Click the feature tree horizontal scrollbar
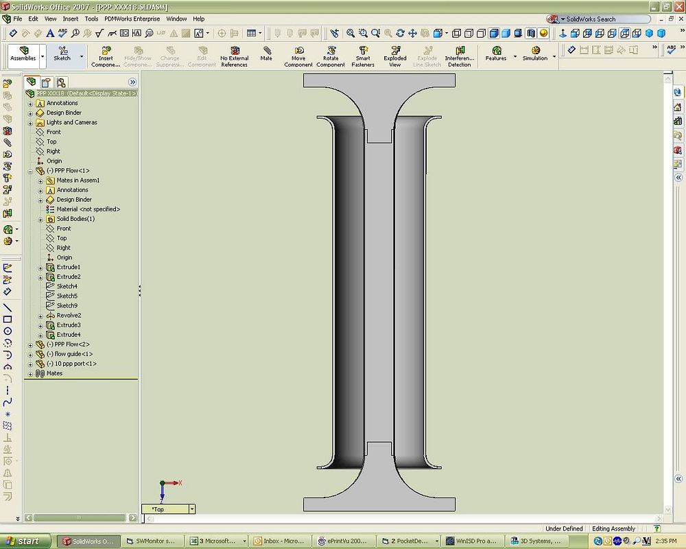Image resolution: width=686 pixels, height=549 pixels. [x=80, y=517]
